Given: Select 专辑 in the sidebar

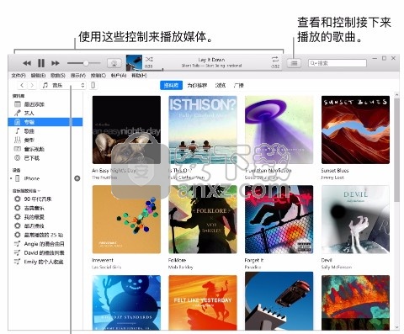Looking at the screenshot, I should [45, 122].
